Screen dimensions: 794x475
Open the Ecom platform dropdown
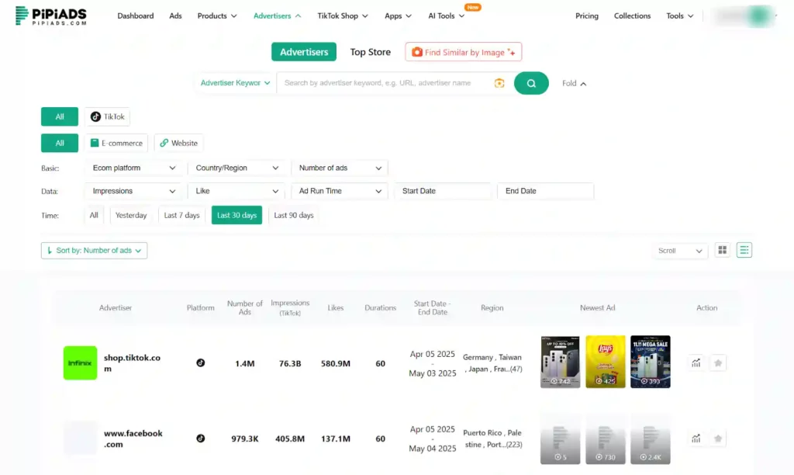point(132,168)
